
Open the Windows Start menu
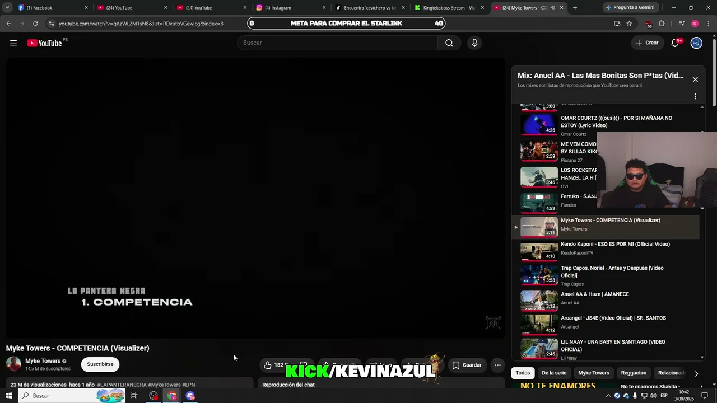[x=8, y=396]
